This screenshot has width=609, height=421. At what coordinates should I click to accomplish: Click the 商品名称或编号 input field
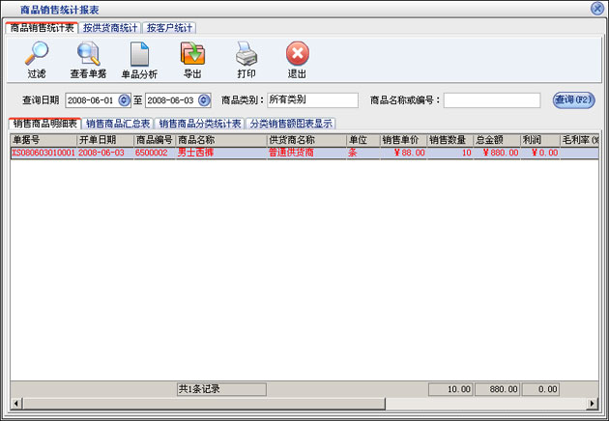tap(491, 100)
